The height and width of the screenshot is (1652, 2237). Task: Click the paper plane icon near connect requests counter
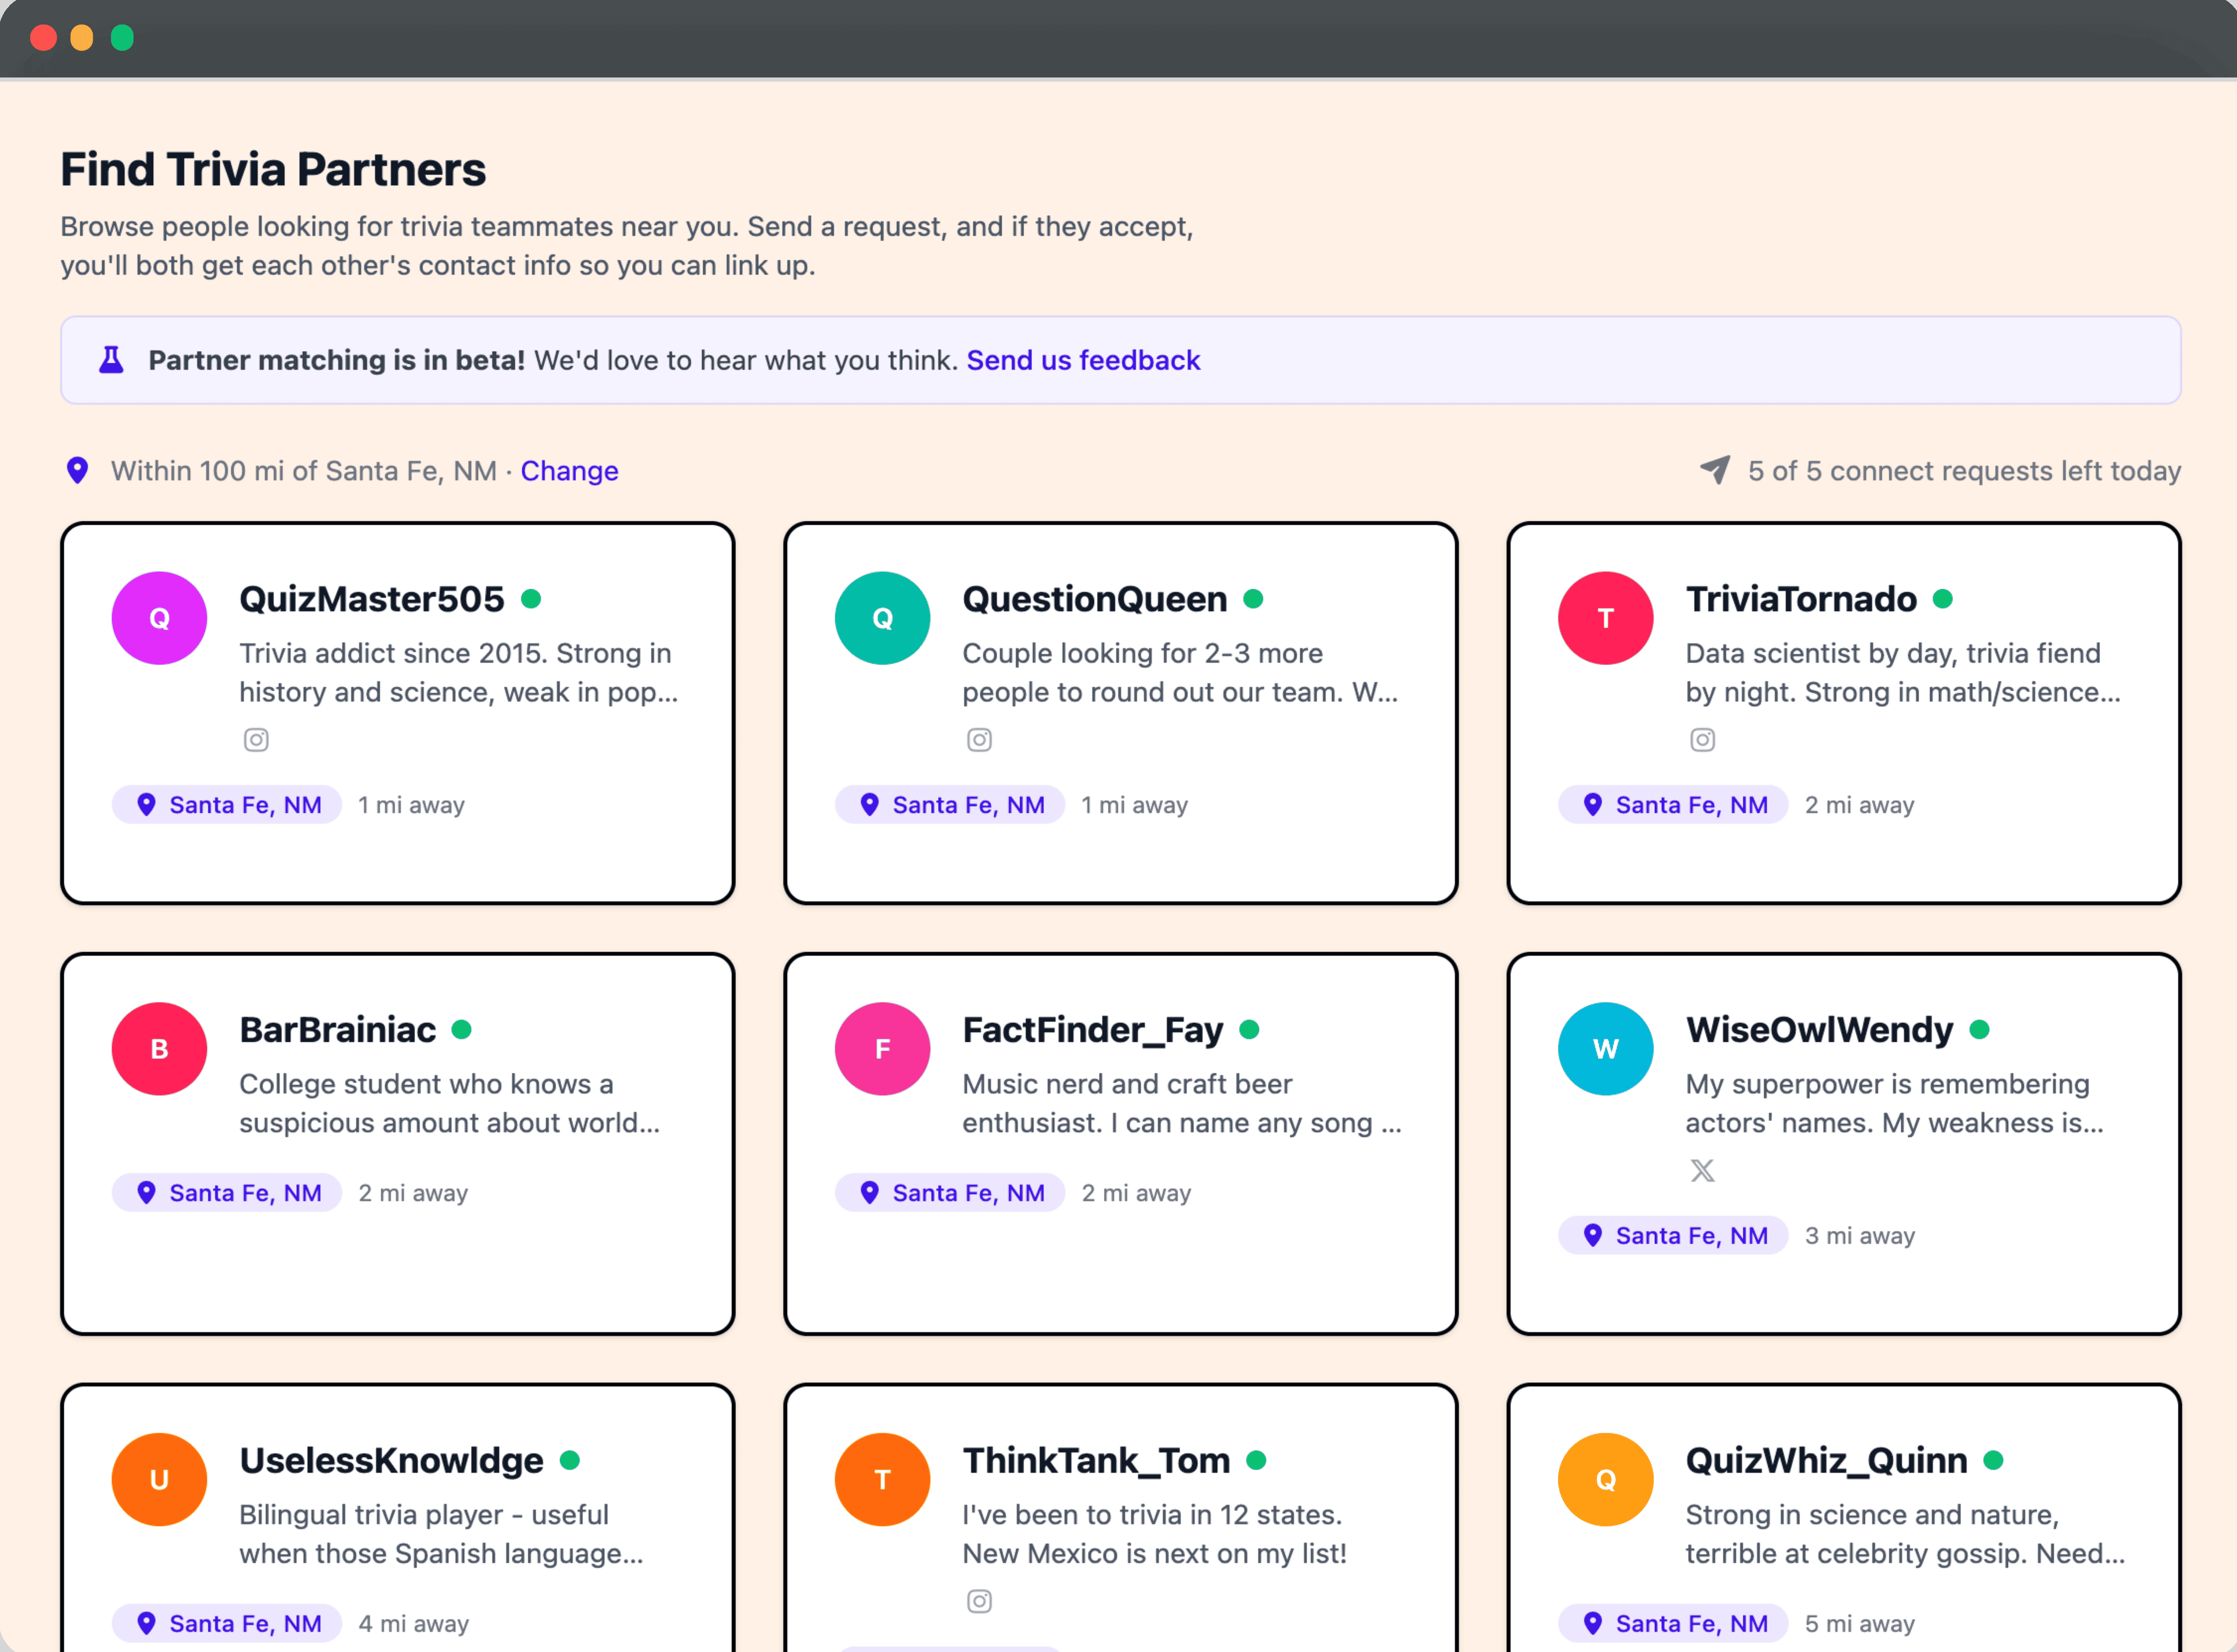click(x=1713, y=470)
